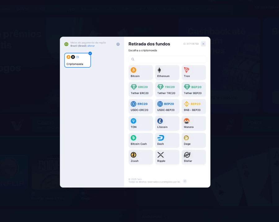Image resolution: width=279 pixels, height=222 pixels.
Task: Click the alterar region link
Action: pyautogui.click(x=91, y=46)
